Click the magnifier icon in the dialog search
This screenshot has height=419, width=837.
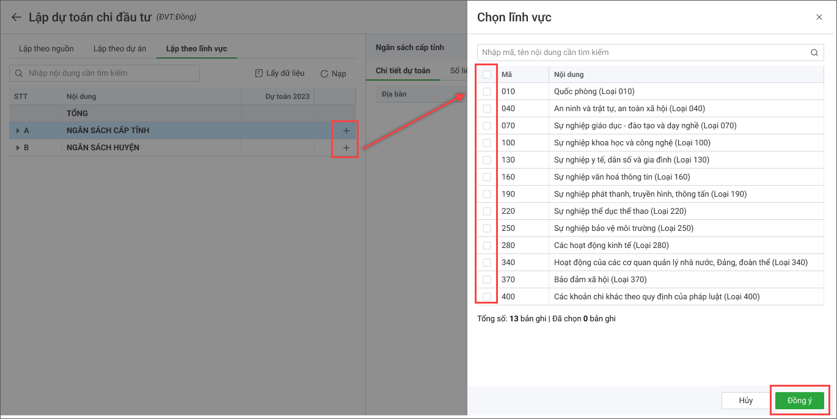click(814, 53)
